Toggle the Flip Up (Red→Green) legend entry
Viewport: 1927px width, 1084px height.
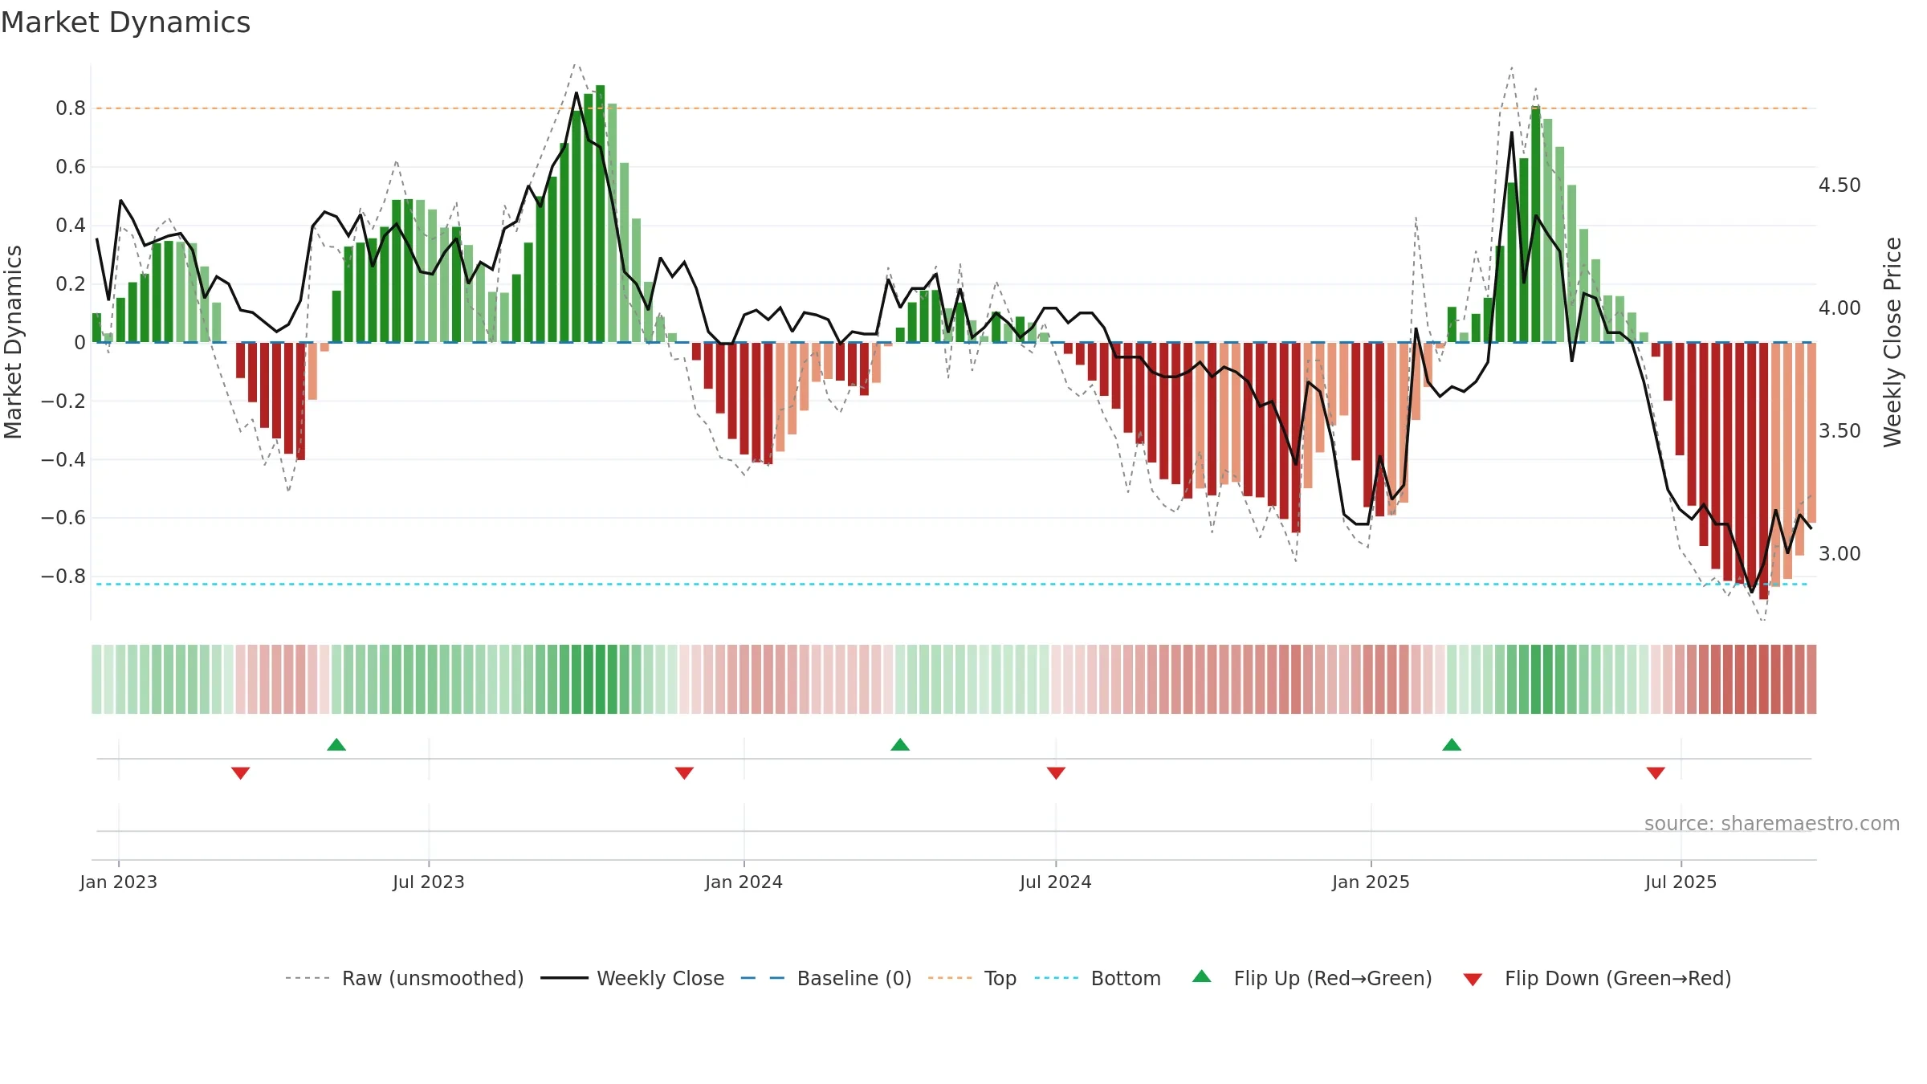tap(1313, 978)
